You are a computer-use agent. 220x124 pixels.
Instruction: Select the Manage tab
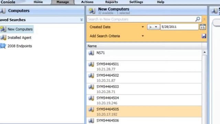[63, 2]
